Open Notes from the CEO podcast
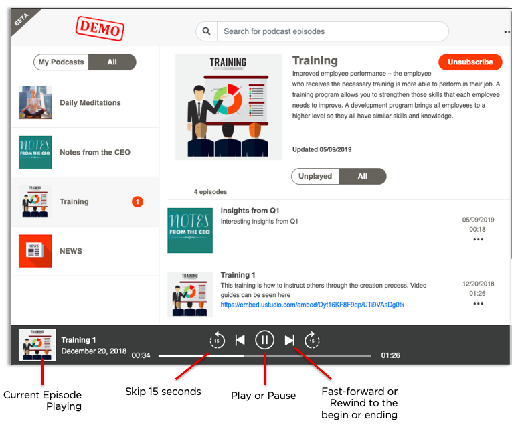The height and width of the screenshot is (433, 518). [94, 153]
